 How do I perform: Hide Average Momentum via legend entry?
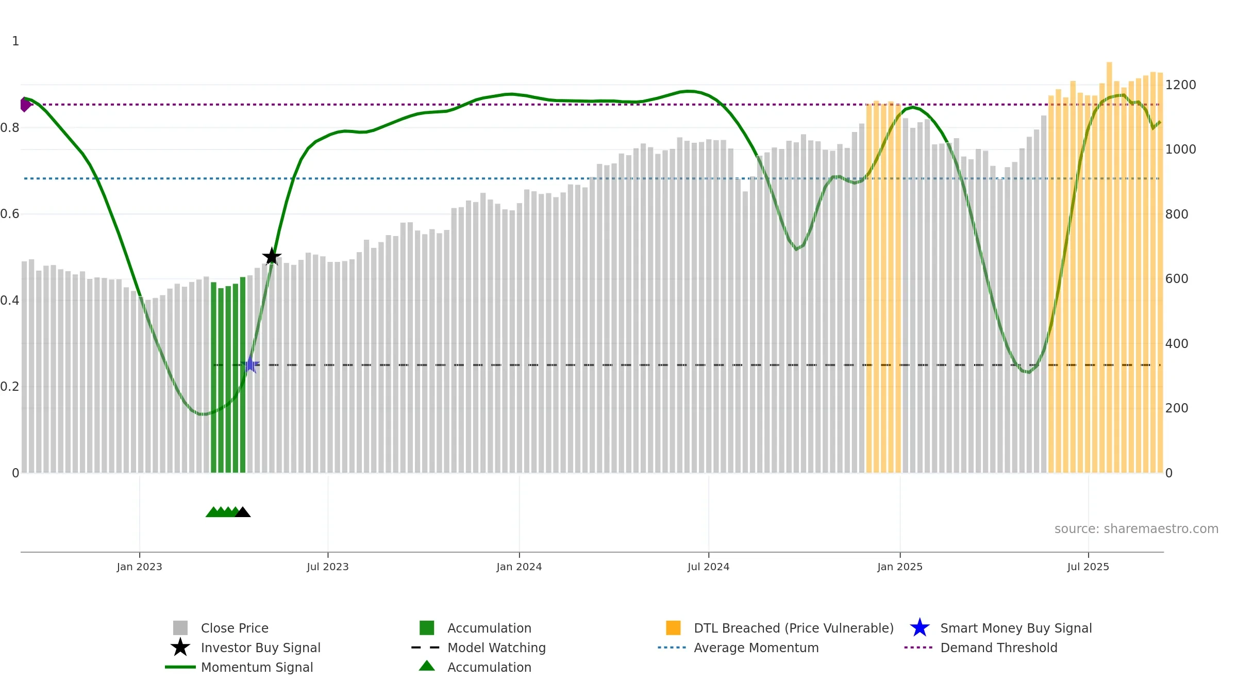click(756, 648)
